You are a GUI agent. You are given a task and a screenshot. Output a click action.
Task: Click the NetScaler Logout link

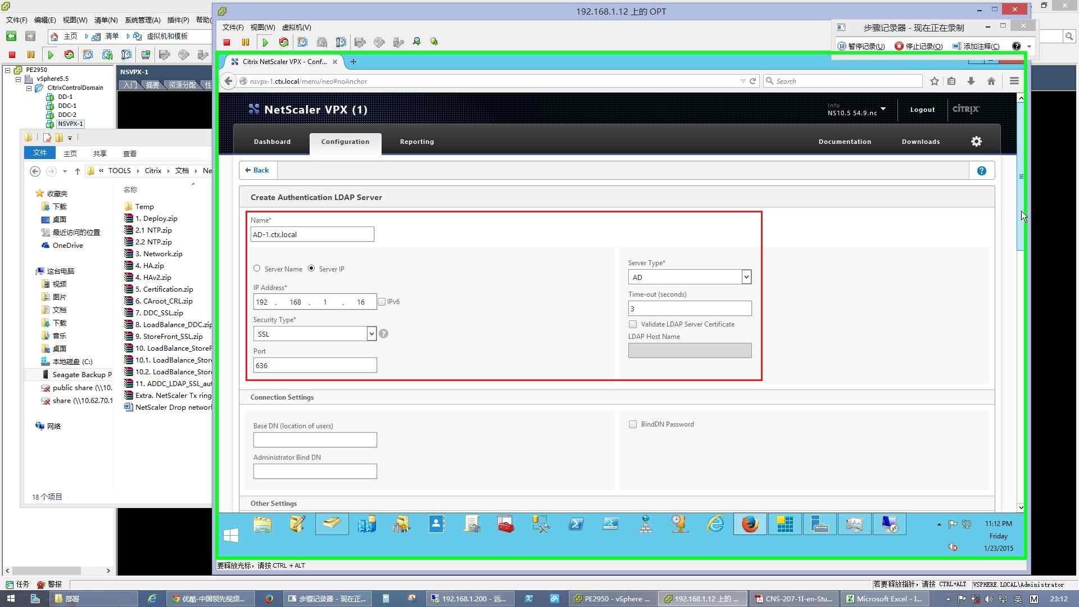click(x=922, y=110)
